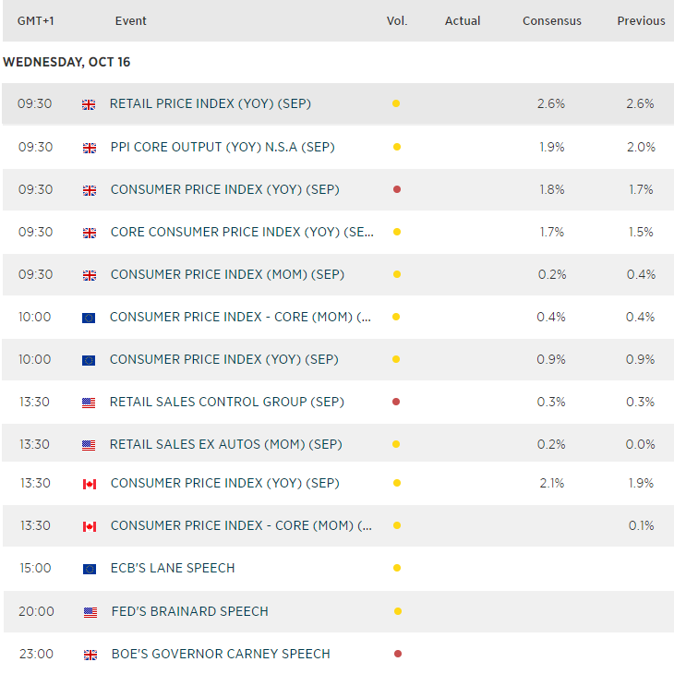Click the US flag beside Retail Sales Control Group

point(89,403)
